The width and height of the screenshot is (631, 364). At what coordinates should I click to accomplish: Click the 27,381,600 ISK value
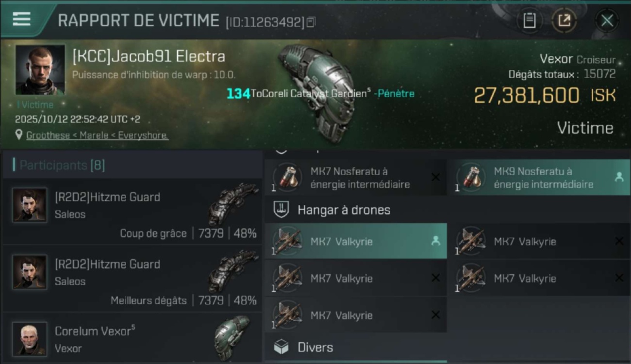click(545, 96)
